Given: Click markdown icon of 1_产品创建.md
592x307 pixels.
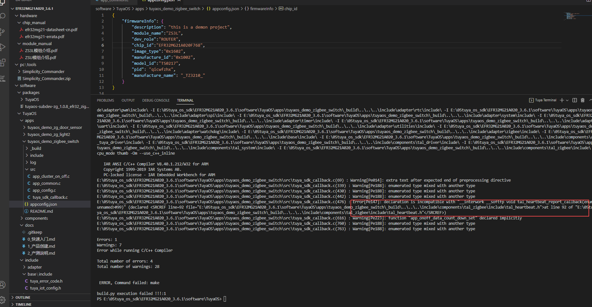Looking at the screenshot, I should [x=24, y=246].
